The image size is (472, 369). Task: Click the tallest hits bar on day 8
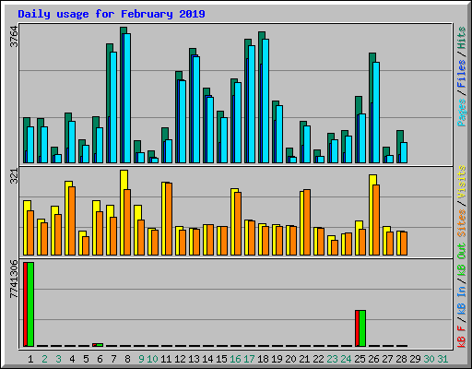click(124, 30)
